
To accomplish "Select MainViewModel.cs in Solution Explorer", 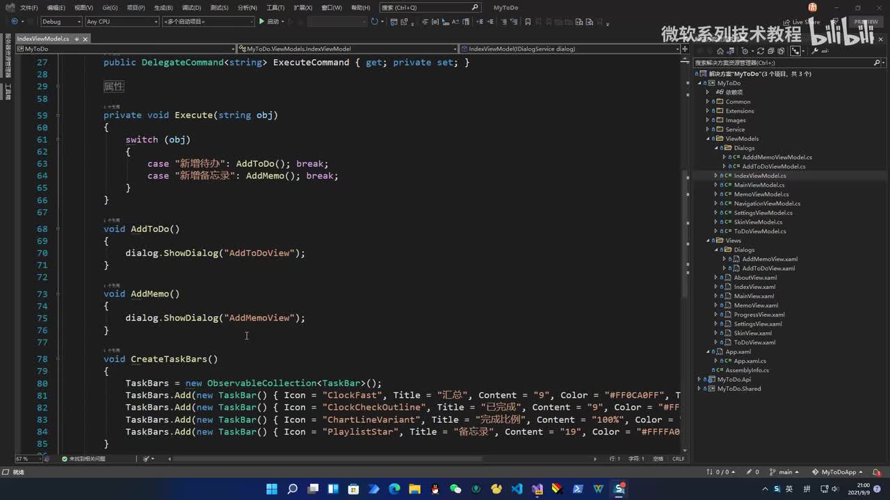I will (759, 185).
